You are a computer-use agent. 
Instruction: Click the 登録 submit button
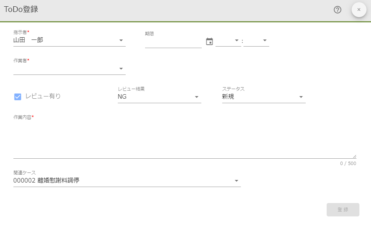[x=343, y=209]
